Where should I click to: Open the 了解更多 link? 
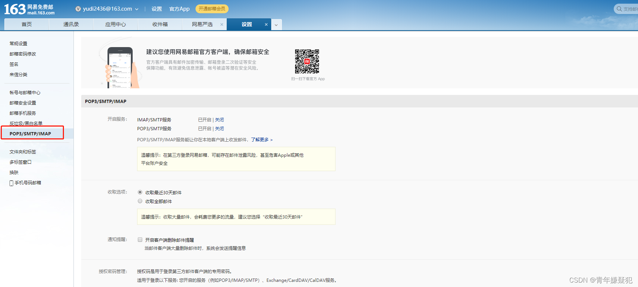point(262,139)
